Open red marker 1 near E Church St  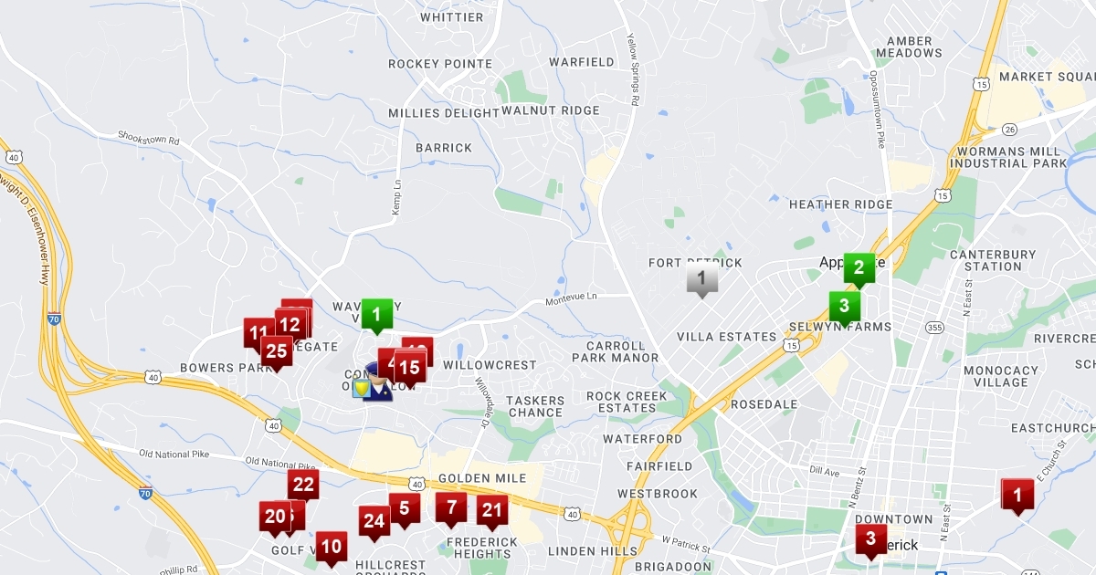click(x=1017, y=497)
